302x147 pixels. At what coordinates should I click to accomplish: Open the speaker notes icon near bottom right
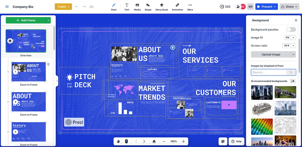222,141
